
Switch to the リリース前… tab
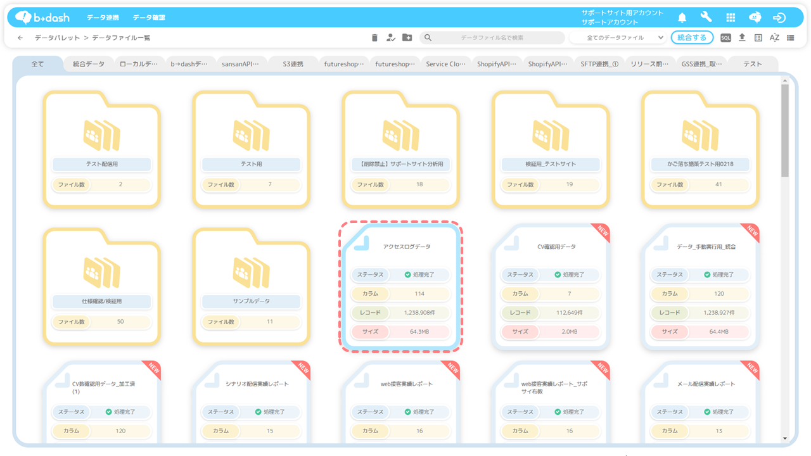(650, 64)
